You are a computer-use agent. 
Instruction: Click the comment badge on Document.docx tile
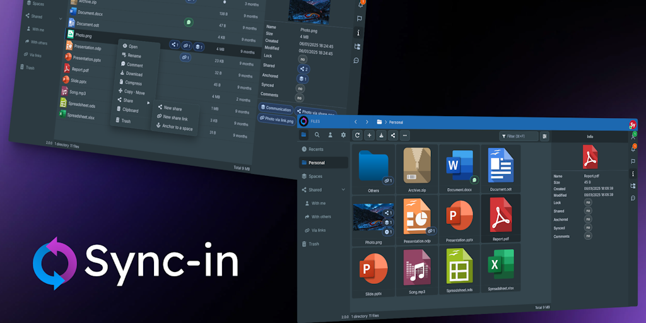[474, 180]
